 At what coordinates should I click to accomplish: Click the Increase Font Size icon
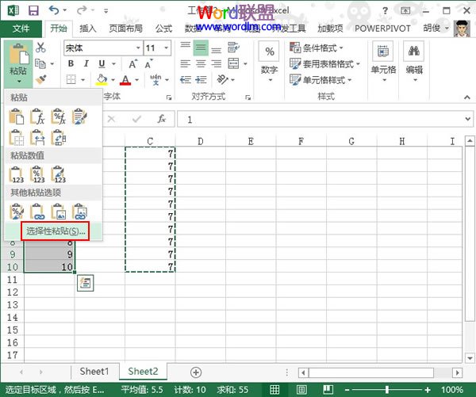click(132, 63)
